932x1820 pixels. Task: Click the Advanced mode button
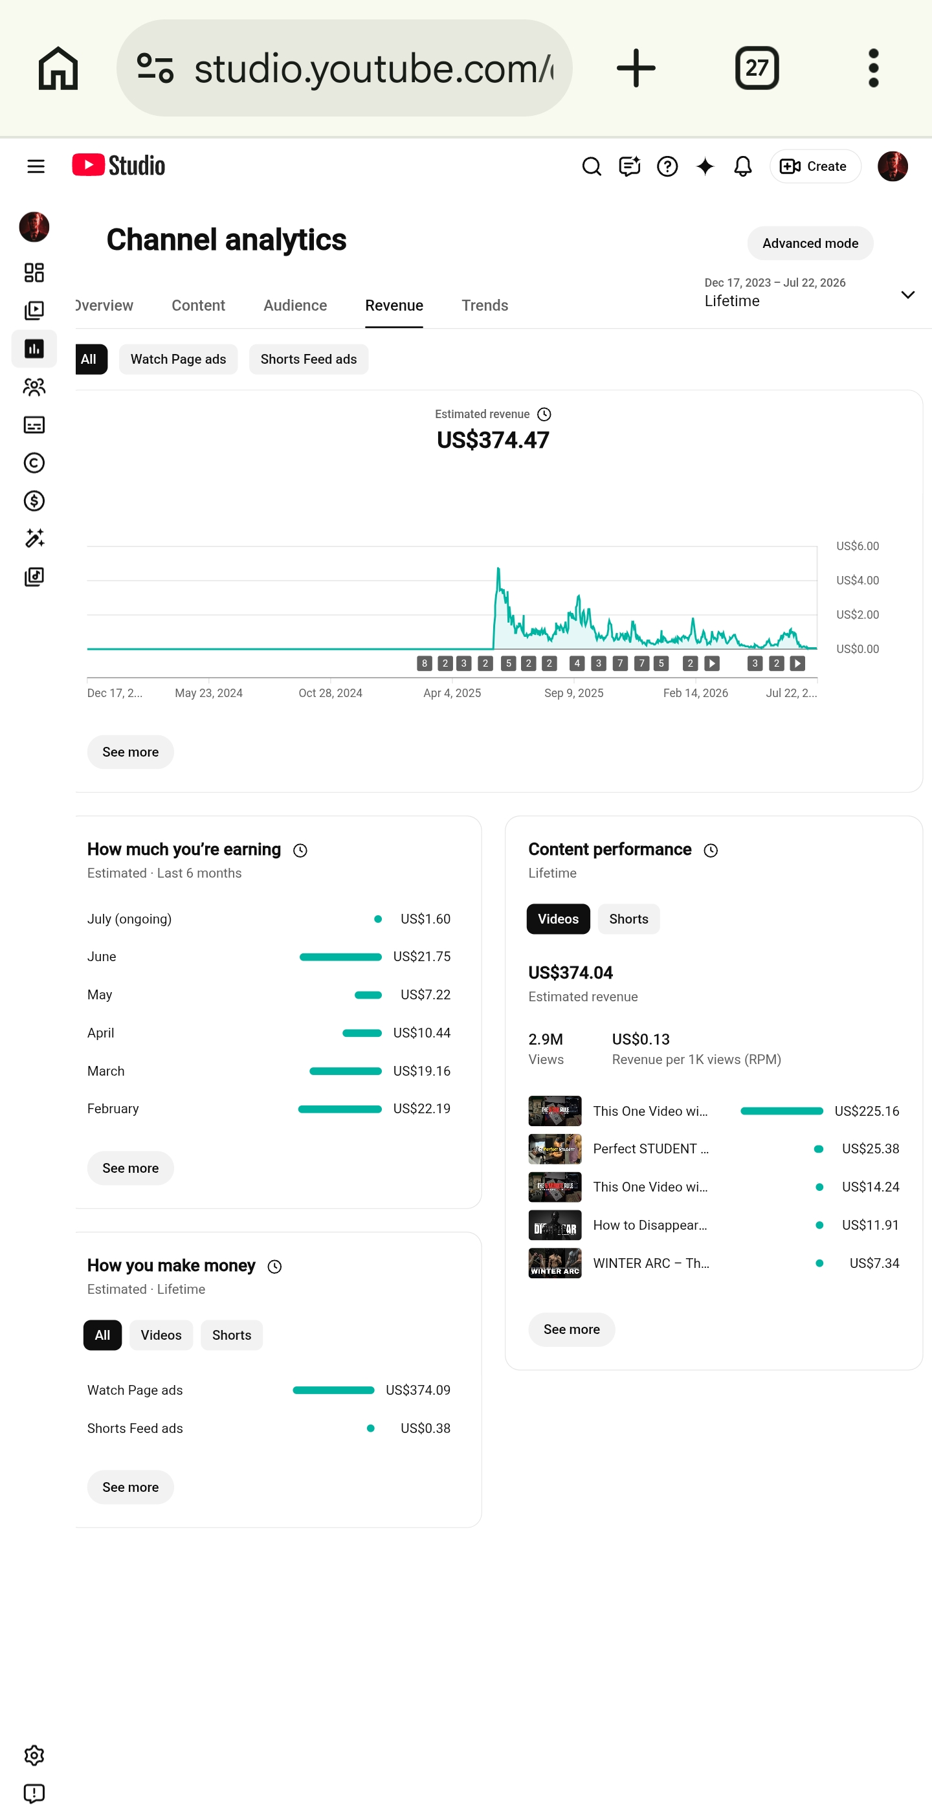(810, 243)
